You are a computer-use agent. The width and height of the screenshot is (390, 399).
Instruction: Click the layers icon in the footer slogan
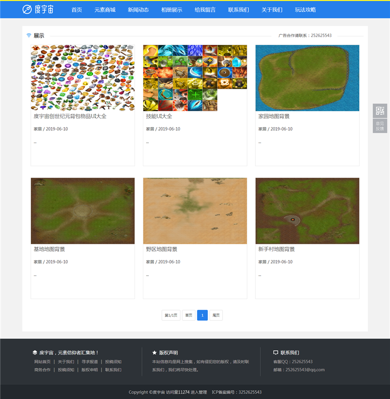[35, 352]
